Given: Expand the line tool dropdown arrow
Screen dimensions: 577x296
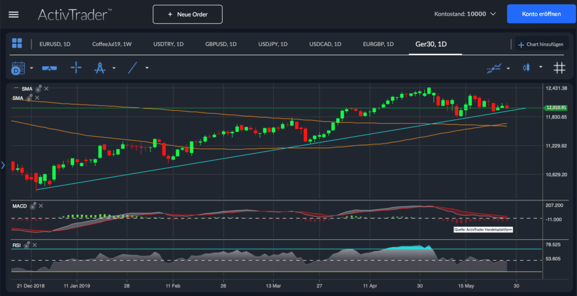Looking at the screenshot, I should 147,68.
